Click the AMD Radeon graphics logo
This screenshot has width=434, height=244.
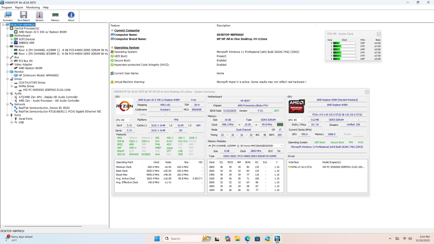tap(296, 106)
